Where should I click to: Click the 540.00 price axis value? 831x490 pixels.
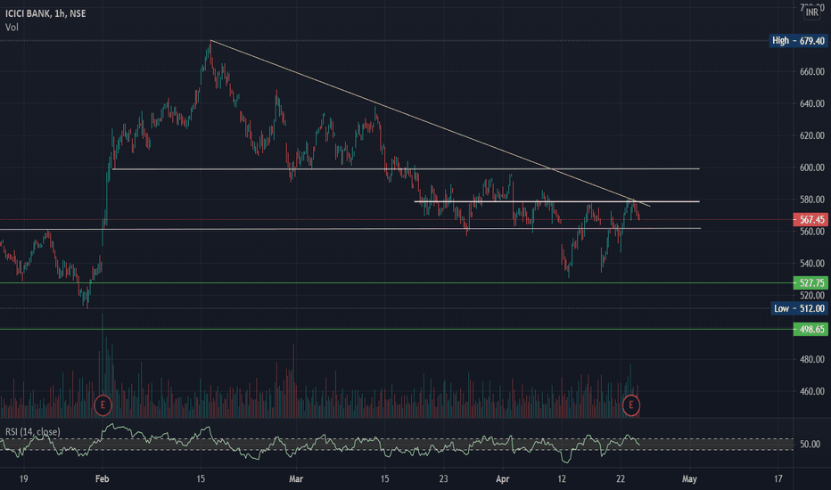point(812,264)
